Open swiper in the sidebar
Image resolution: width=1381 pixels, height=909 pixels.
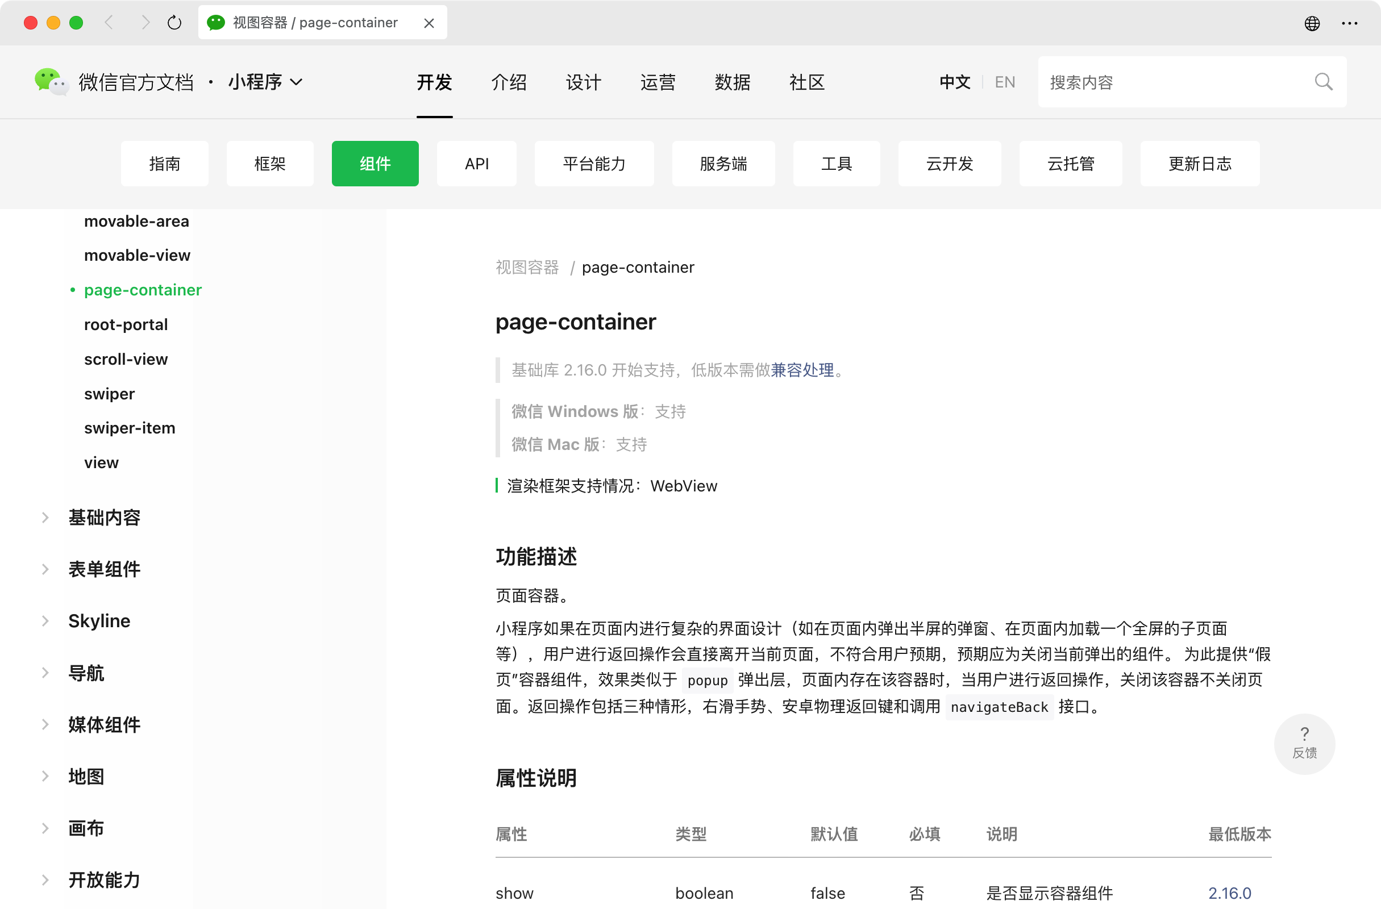click(109, 393)
